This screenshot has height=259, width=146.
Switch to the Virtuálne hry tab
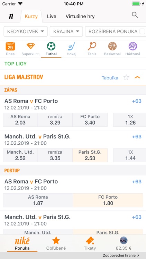coord(80,16)
